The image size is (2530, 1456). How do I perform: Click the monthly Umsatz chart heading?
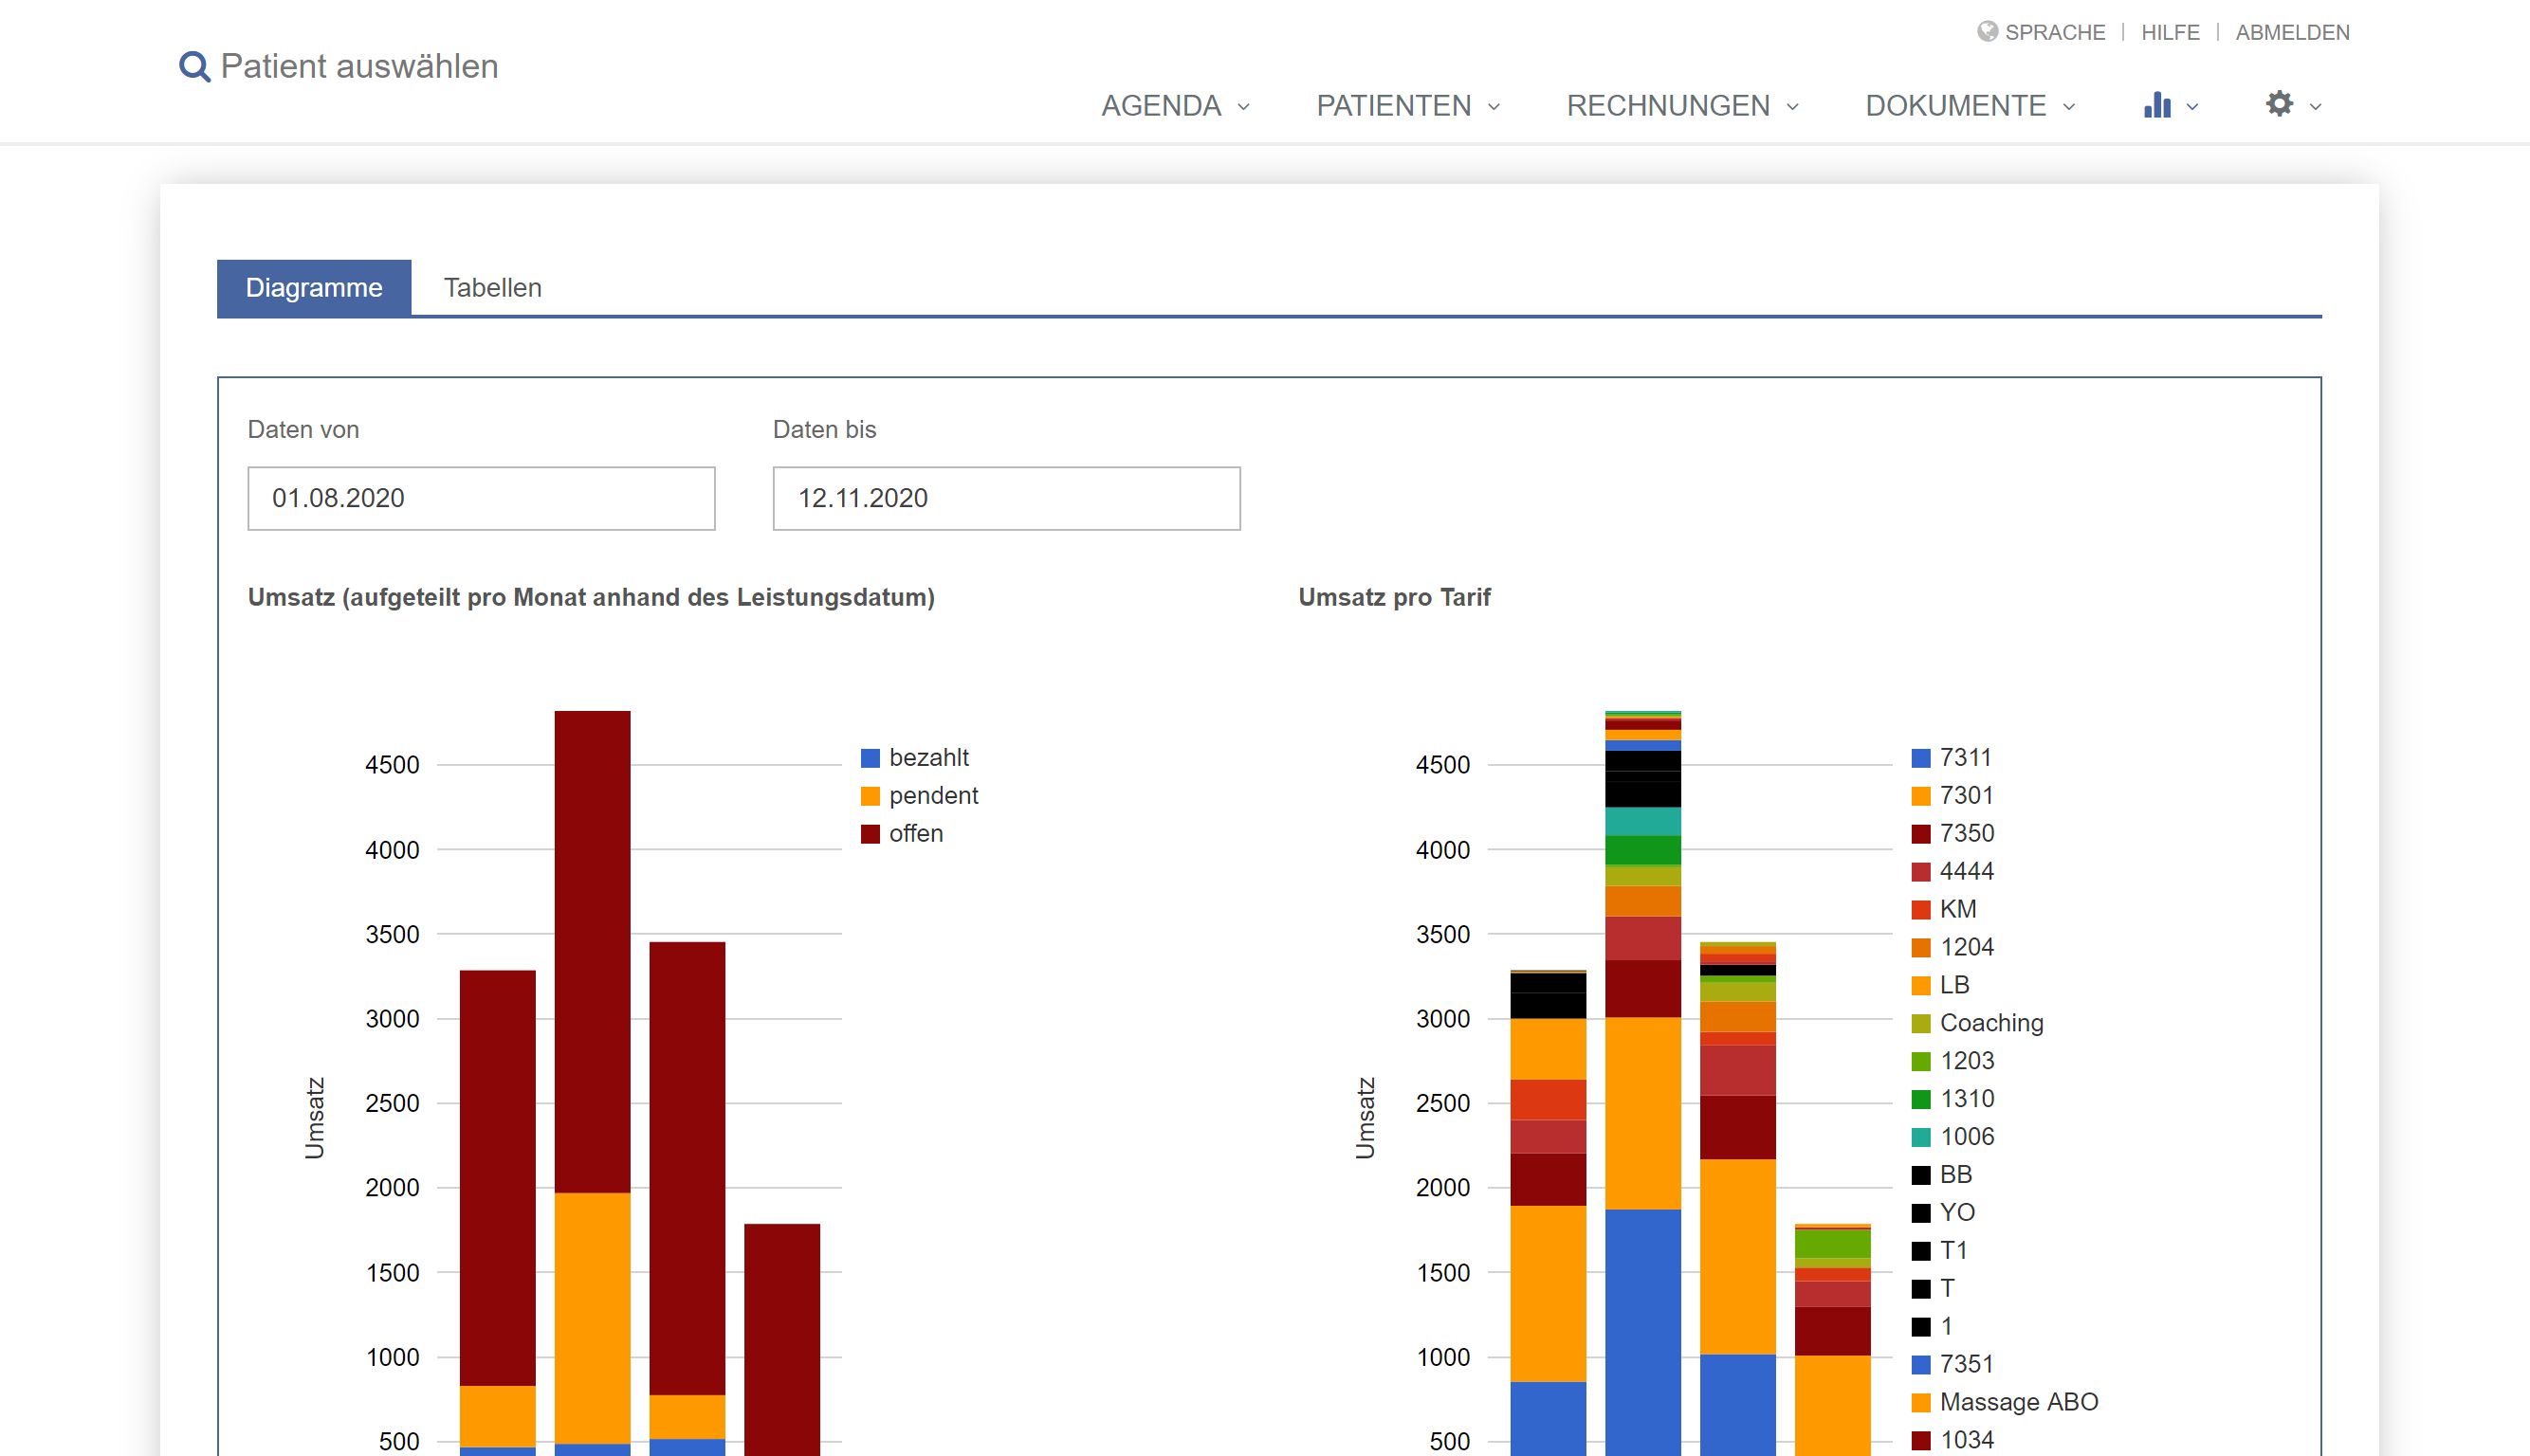point(591,597)
